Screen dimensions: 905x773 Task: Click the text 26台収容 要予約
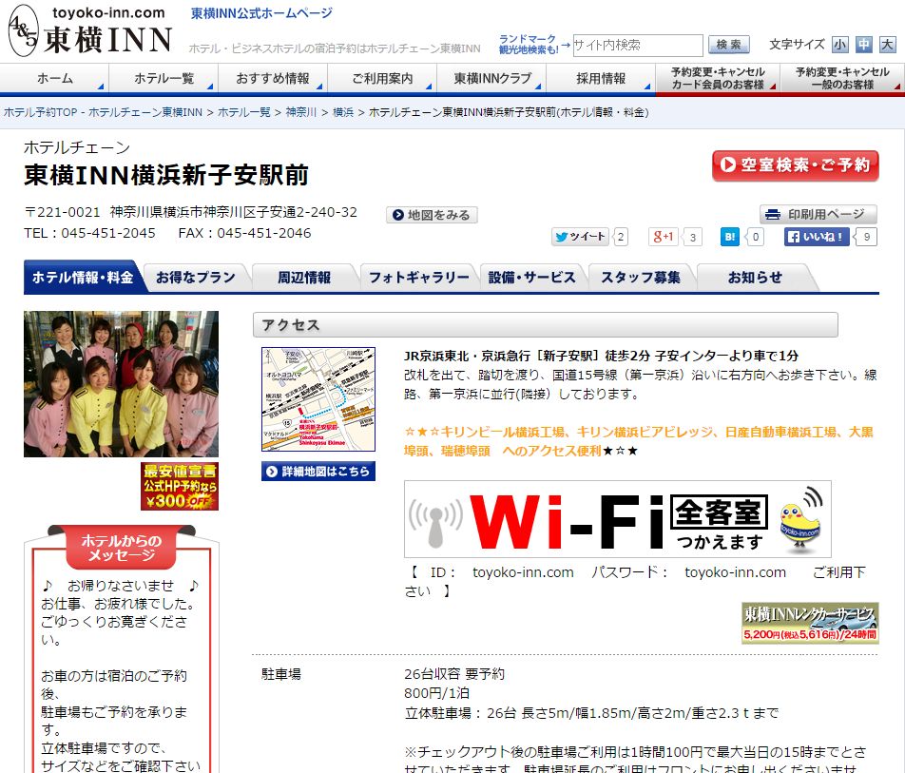click(454, 674)
